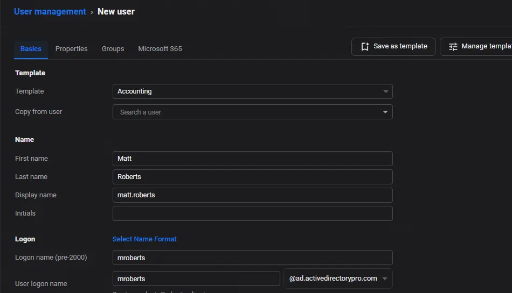Open the @ad.activedirectorypro.com domain dropdown
512x293 pixels.
[338, 278]
